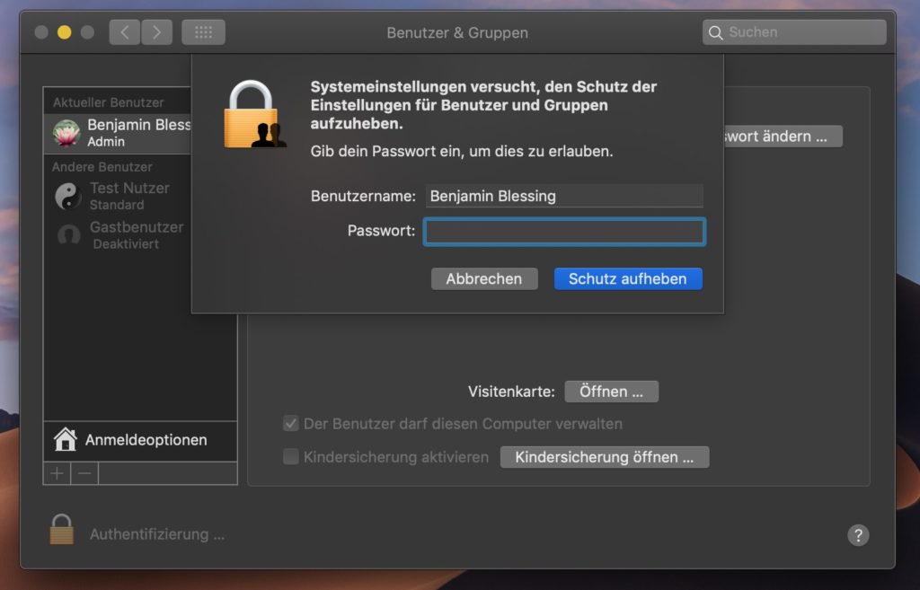Open help with question mark button

pos(858,535)
